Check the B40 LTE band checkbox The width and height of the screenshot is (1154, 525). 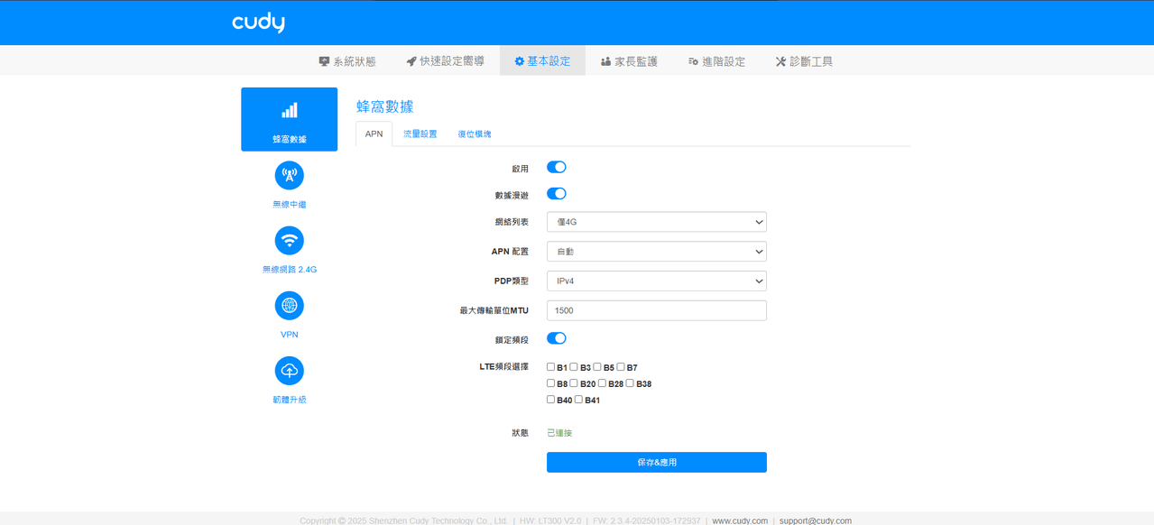(x=551, y=400)
